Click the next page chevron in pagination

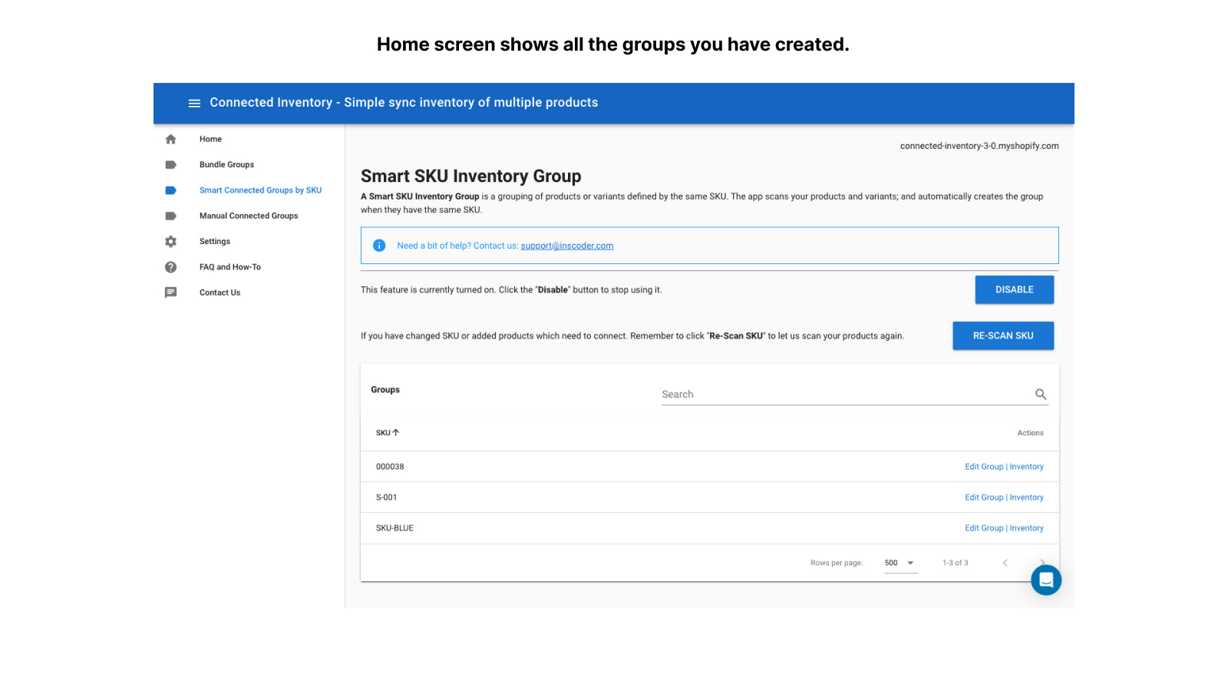(1042, 562)
